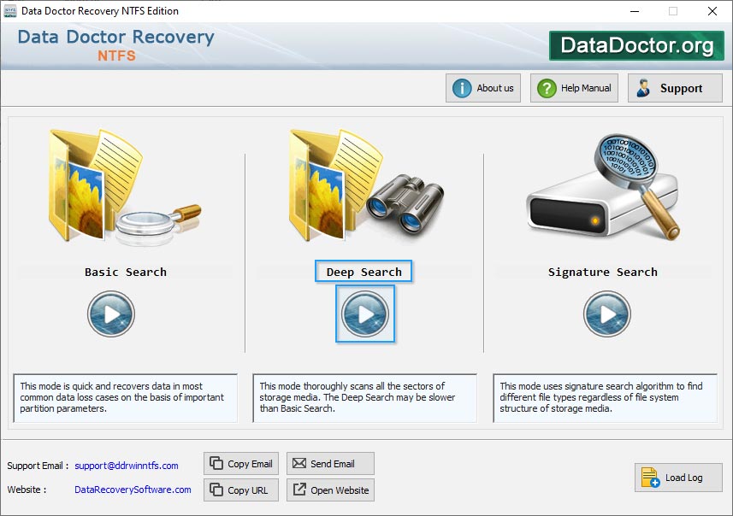
Task: Send an email to support
Action: [330, 464]
